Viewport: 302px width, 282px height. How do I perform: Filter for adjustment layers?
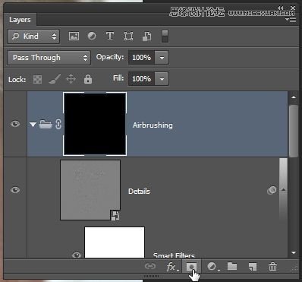pos(92,36)
